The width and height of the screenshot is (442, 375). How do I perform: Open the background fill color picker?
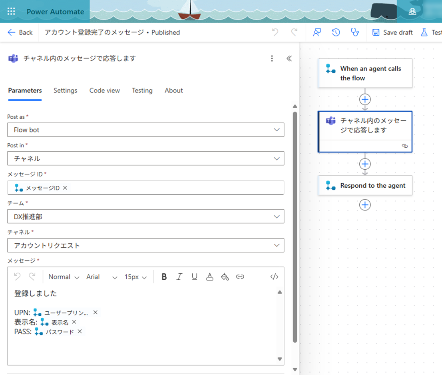pyautogui.click(x=225, y=277)
